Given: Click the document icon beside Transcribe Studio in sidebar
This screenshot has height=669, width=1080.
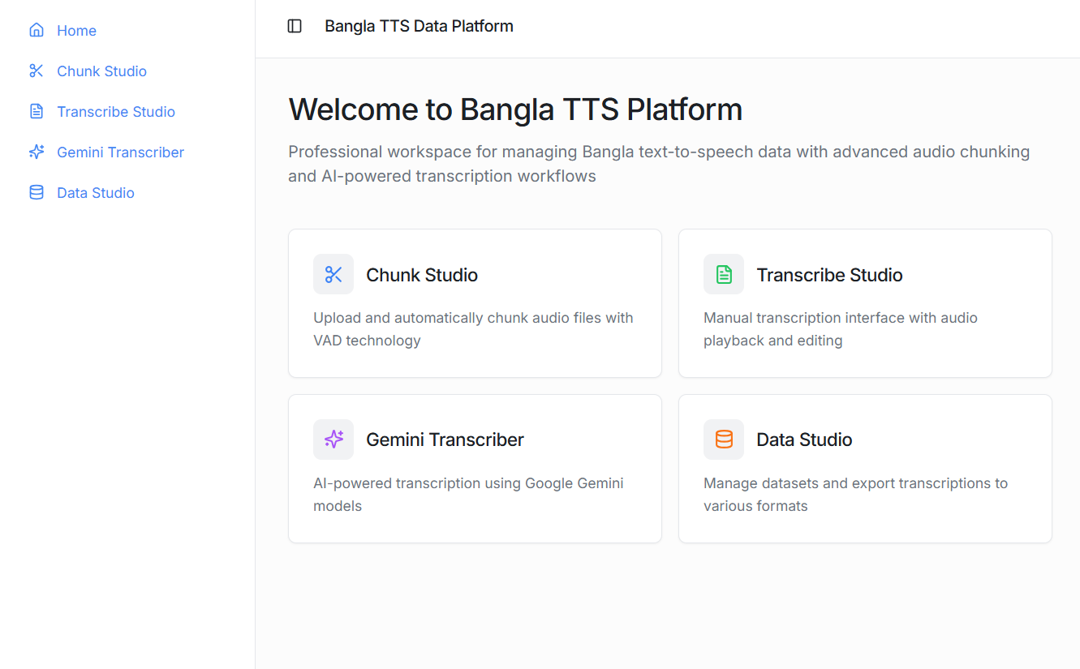Looking at the screenshot, I should 37,111.
